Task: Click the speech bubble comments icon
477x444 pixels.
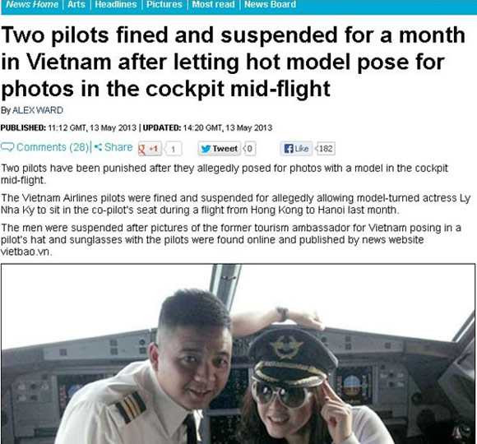Action: 7,147
